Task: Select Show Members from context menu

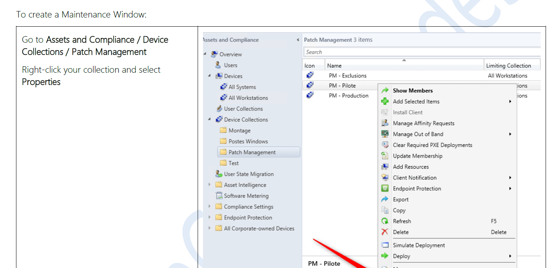Action: coord(412,91)
